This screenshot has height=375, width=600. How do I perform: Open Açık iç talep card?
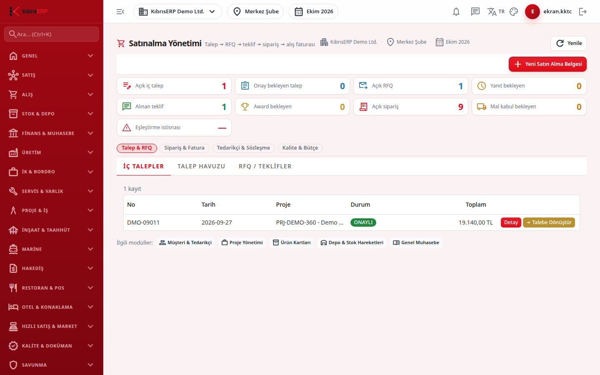point(174,86)
